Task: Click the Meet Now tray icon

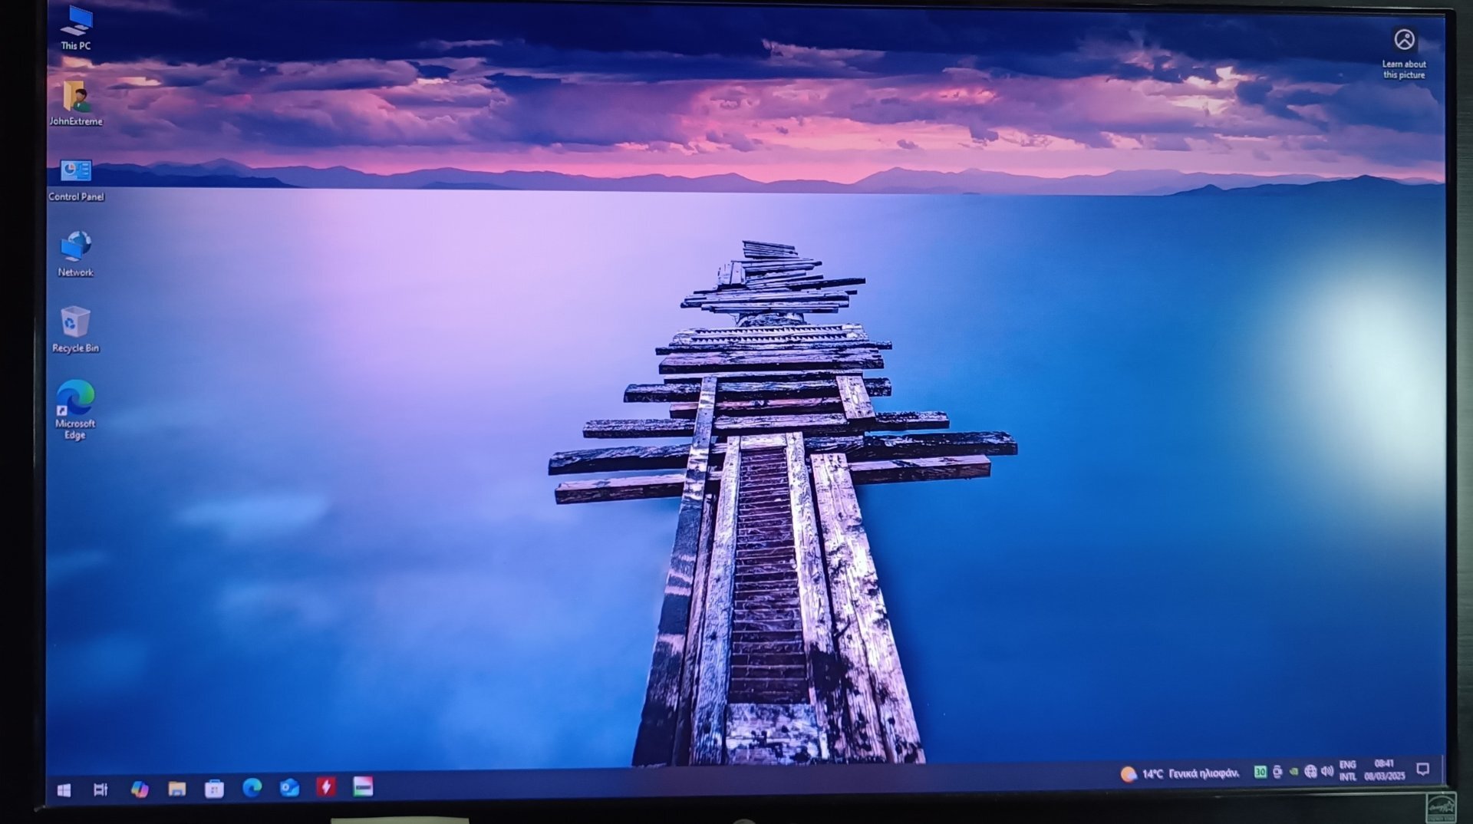Action: pos(1277,773)
